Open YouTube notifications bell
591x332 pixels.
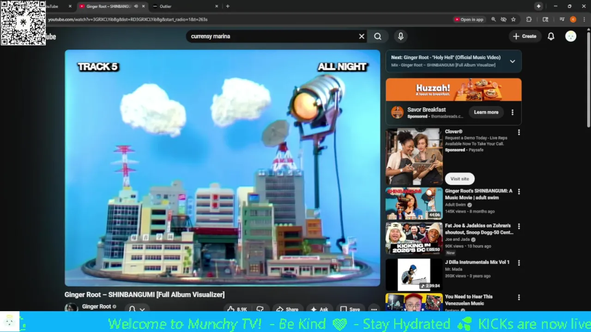point(551,36)
